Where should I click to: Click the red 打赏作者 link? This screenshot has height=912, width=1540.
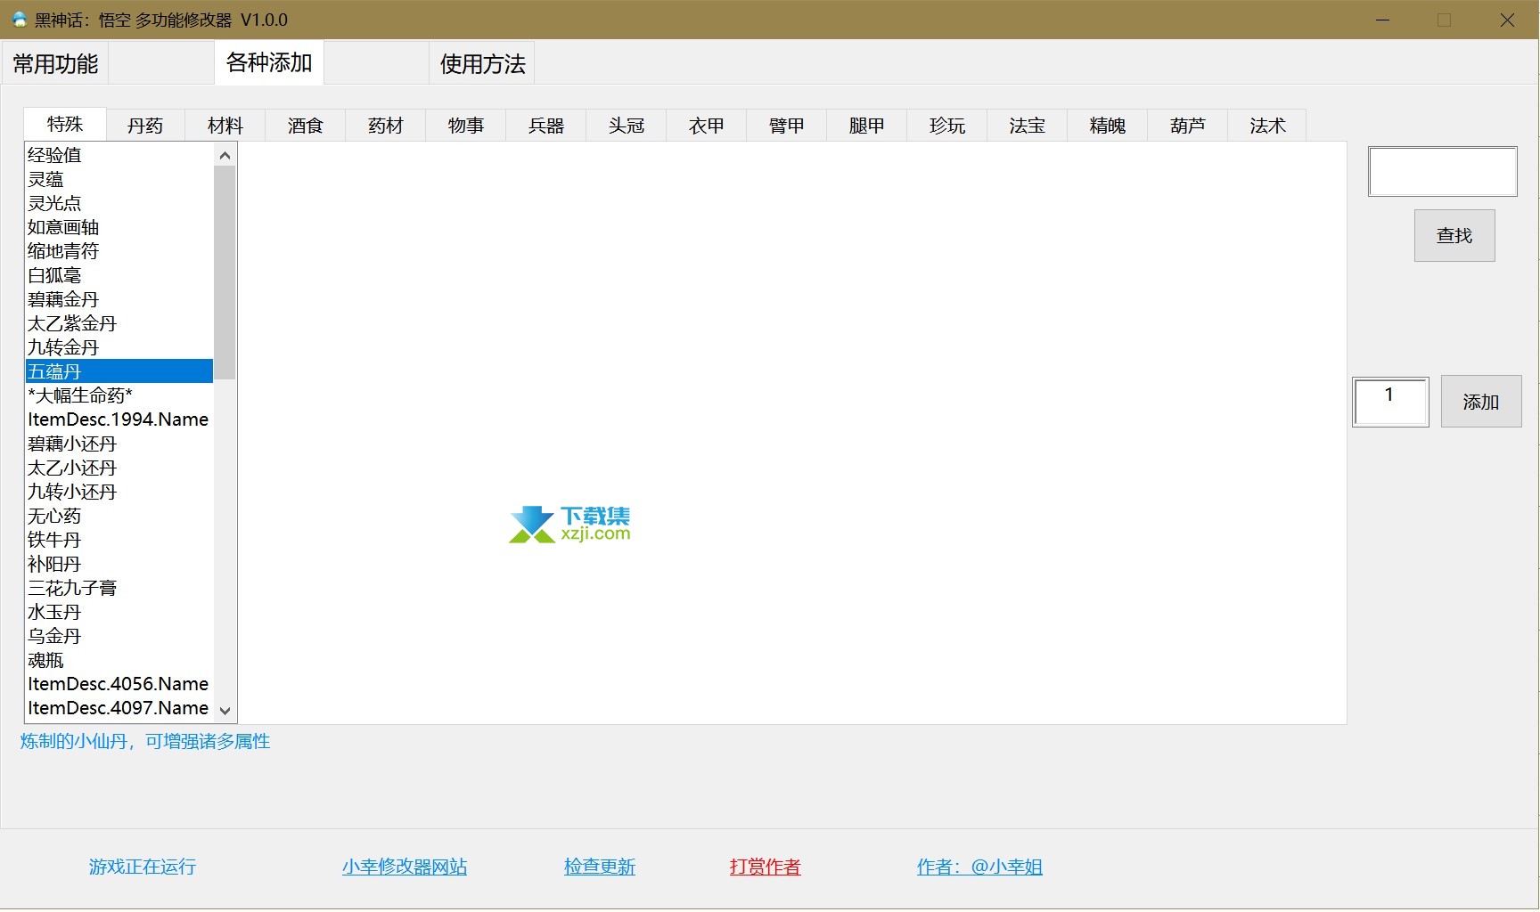pyautogui.click(x=766, y=867)
